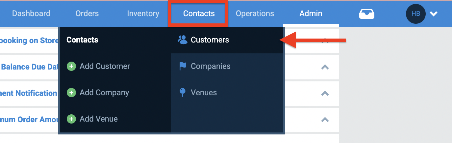The image size is (452, 143).
Task: Click the Venues pin icon
Action: (x=183, y=93)
